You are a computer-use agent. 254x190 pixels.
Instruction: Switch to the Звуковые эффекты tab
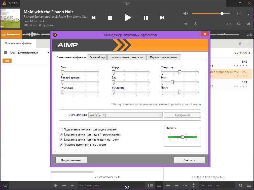[x=71, y=57]
